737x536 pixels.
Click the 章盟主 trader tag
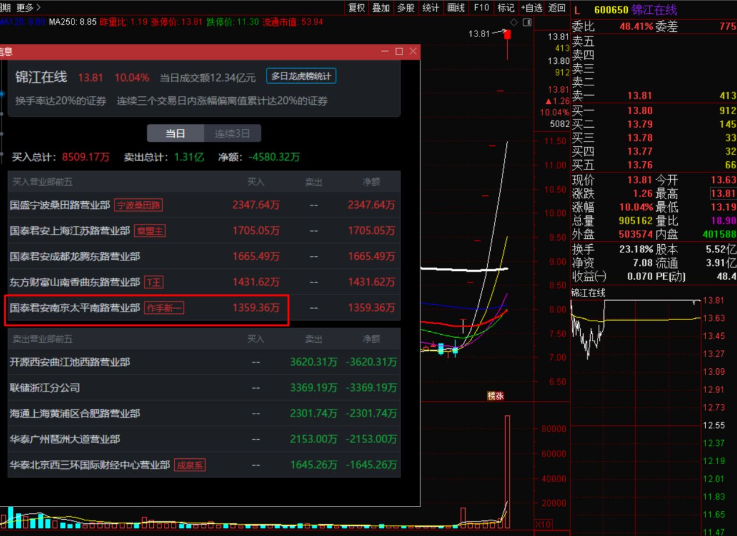coord(150,231)
